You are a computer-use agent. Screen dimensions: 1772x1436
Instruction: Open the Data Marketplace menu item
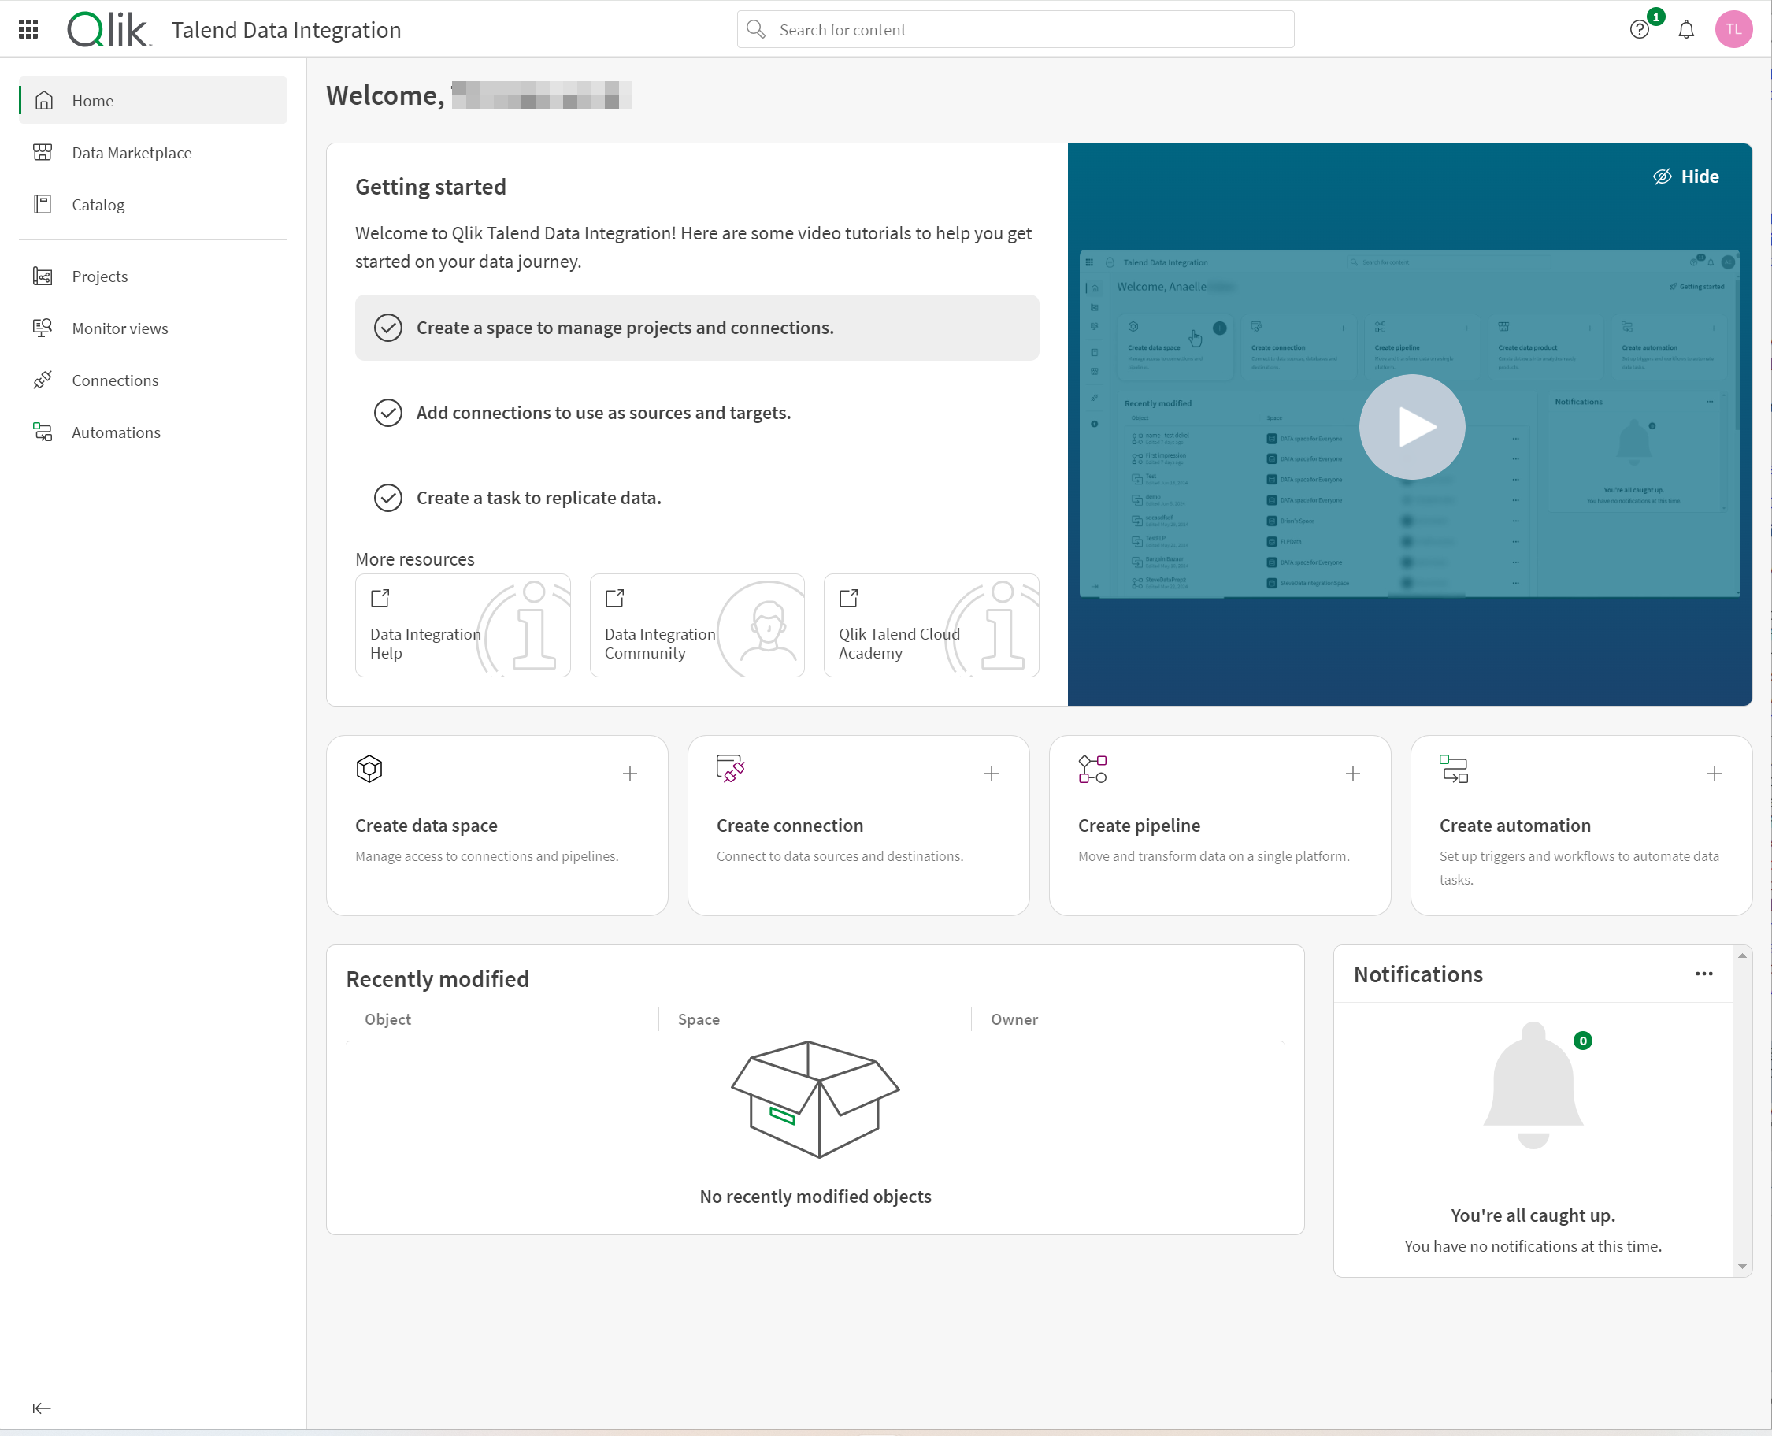[x=132, y=152]
